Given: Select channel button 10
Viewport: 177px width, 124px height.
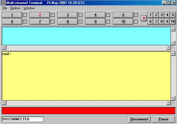Looking at the screenshot, I should [x=123, y=22].
